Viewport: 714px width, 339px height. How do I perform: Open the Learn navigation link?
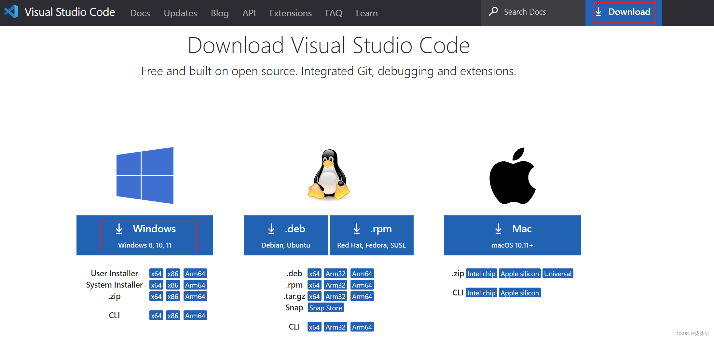tap(367, 13)
